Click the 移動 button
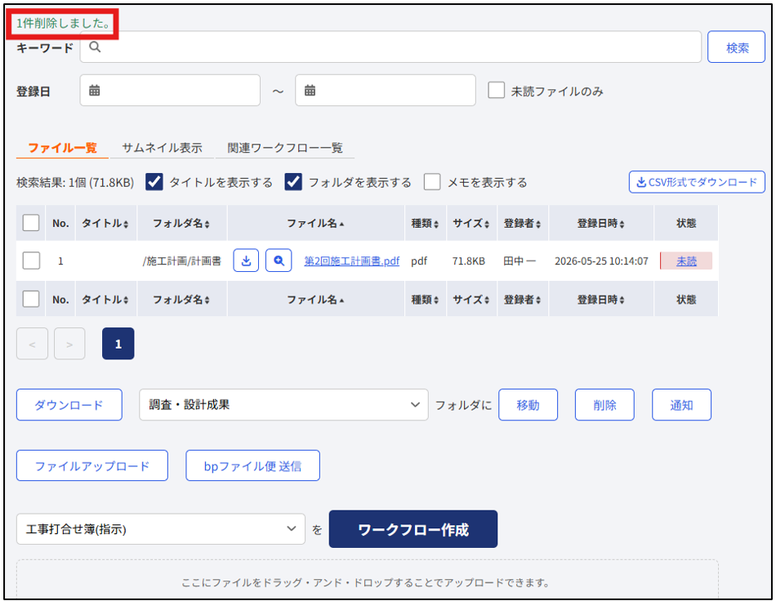Image resolution: width=776 pixels, height=601 pixels. pos(528,405)
